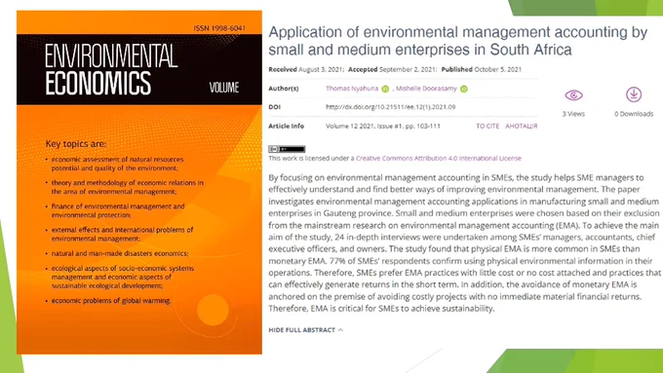Click 'ecological aspects of socio-economic systems' bullet
Image resolution: width=663 pixels, height=373 pixels.
[x=122, y=277]
